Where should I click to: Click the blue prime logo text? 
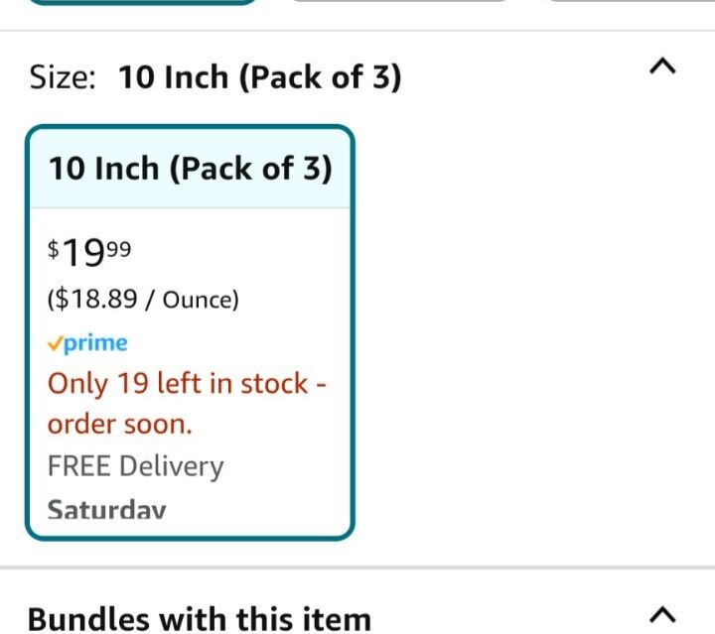pyautogui.click(x=95, y=343)
